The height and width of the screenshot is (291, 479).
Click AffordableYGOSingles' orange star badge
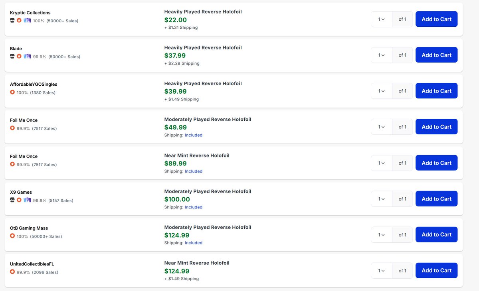tap(12, 92)
